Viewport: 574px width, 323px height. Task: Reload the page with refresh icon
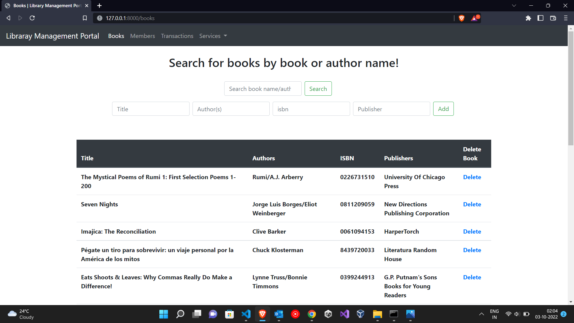(32, 18)
